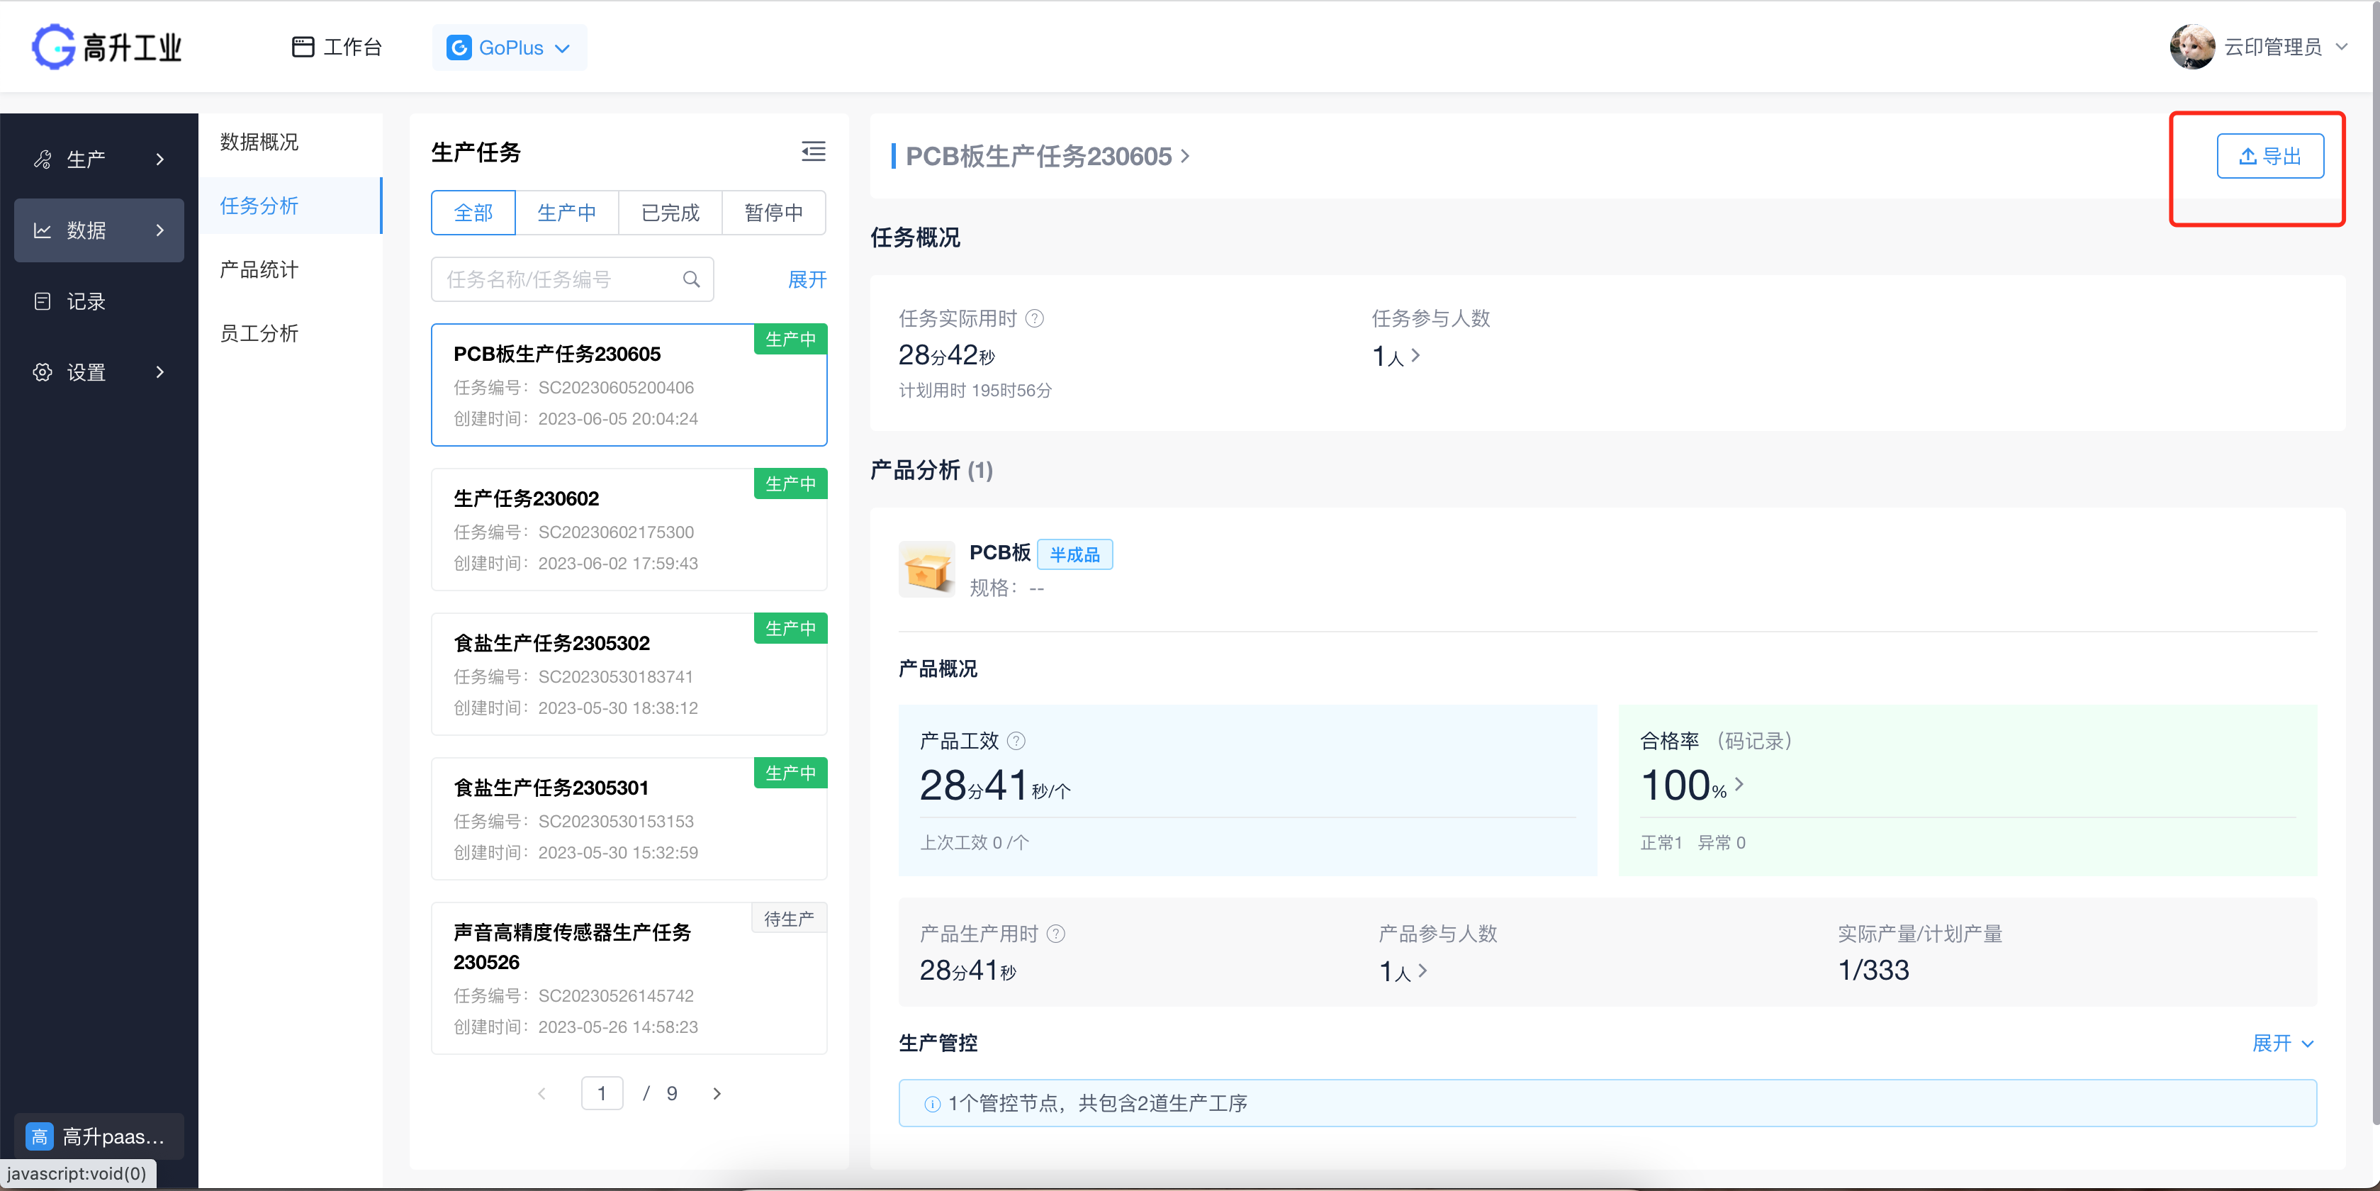2380x1191 pixels.
Task: Select the 已完成 task filter tab
Action: [x=670, y=213]
